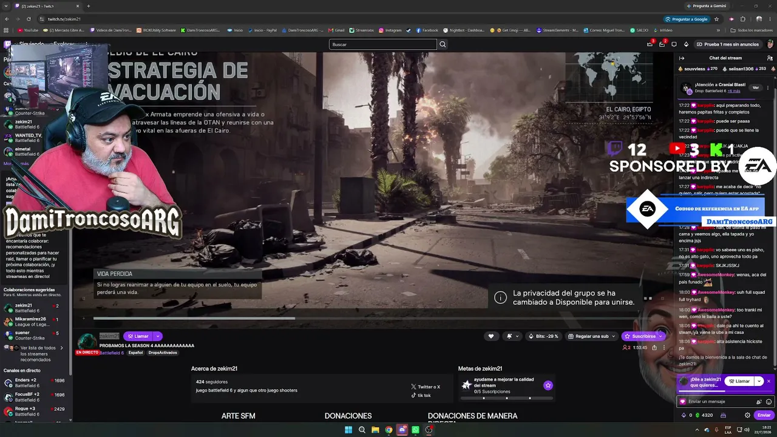Dismiss the Dile a zekim21 callout
Image resolution: width=777 pixels, height=437 pixels.
[x=769, y=381]
